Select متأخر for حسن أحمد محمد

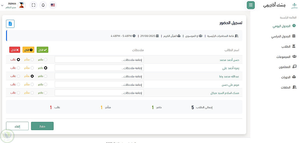coord(32,60)
